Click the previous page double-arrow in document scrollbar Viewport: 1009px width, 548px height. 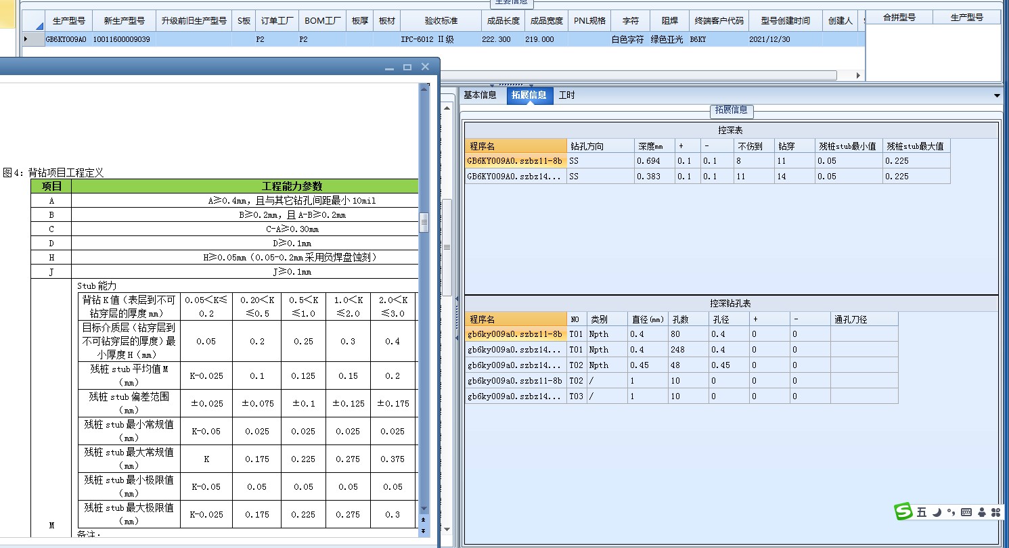pos(424,520)
